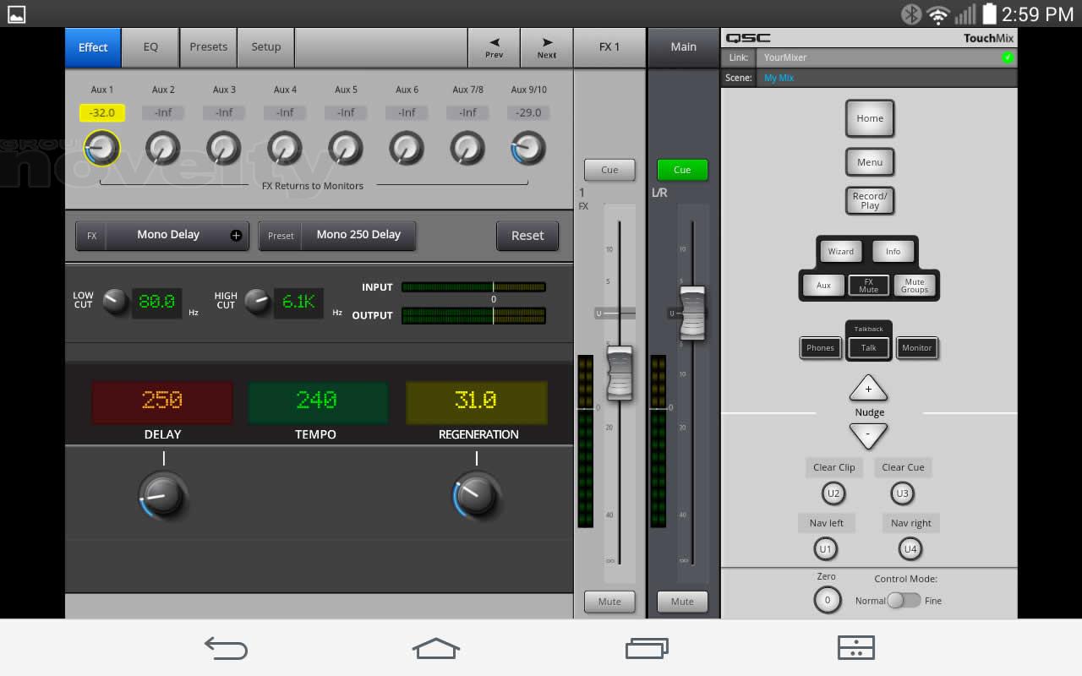Tap the U2 Clear Clip button
Image resolution: width=1082 pixels, height=676 pixels.
(x=833, y=493)
